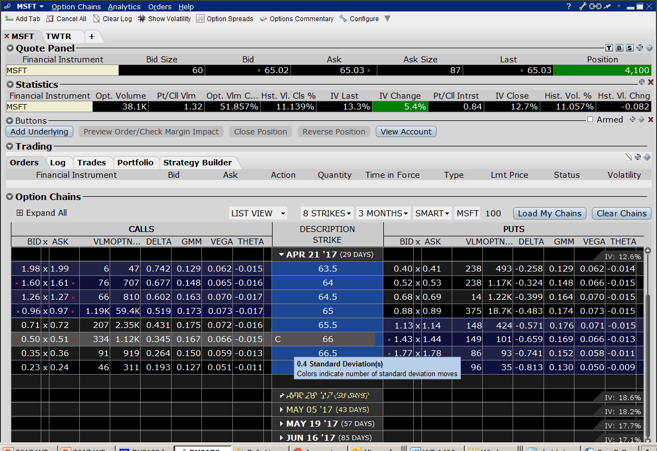The width and height of the screenshot is (657, 451).
Task: Open the LIST VIEW dropdown
Action: click(258, 213)
